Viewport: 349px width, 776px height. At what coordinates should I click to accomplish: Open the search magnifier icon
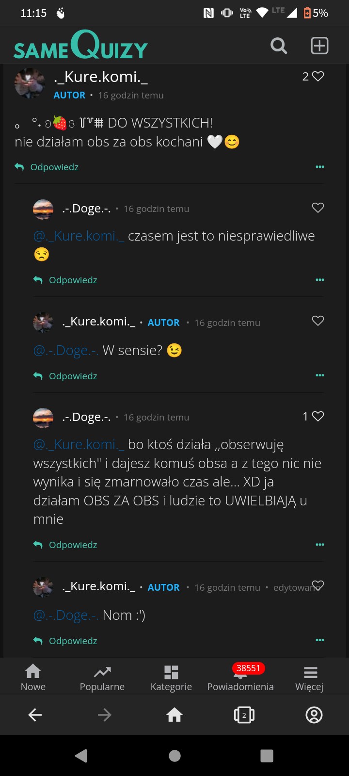[x=279, y=46]
